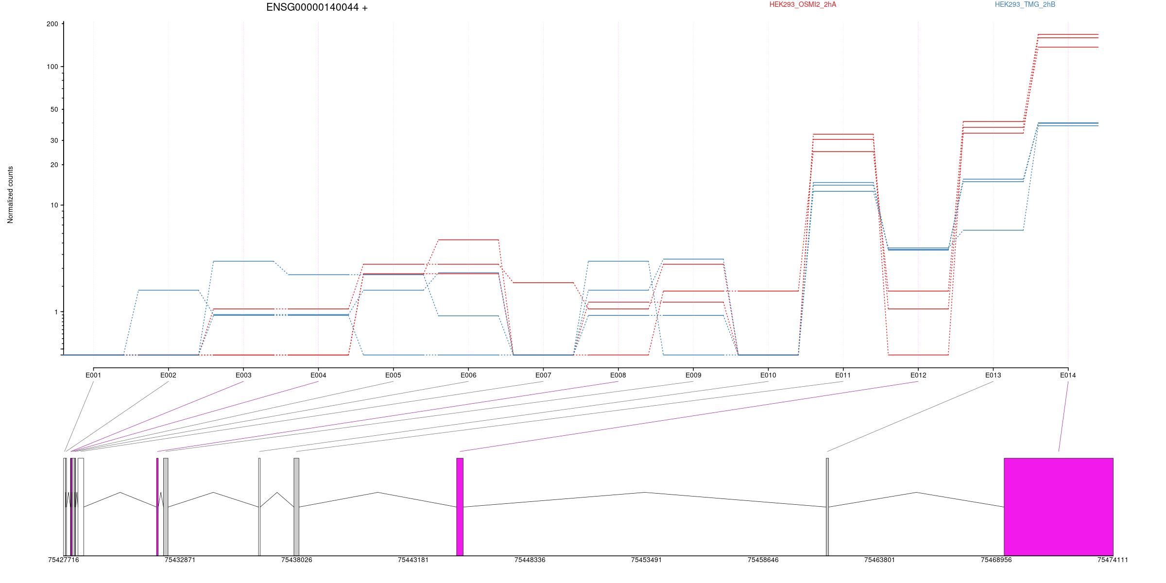Image resolution: width=1166 pixels, height=583 pixels.
Task: Click top red line segment at E011
Action: 843,134
